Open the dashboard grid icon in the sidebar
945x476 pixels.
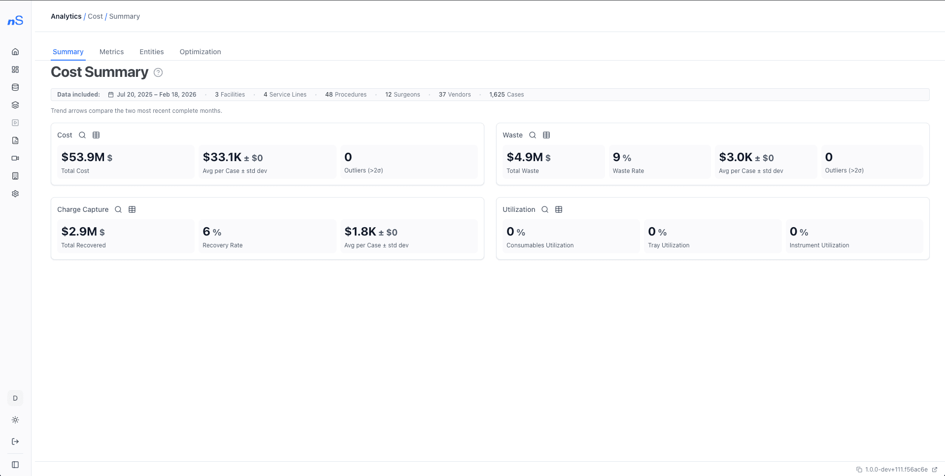click(15, 69)
